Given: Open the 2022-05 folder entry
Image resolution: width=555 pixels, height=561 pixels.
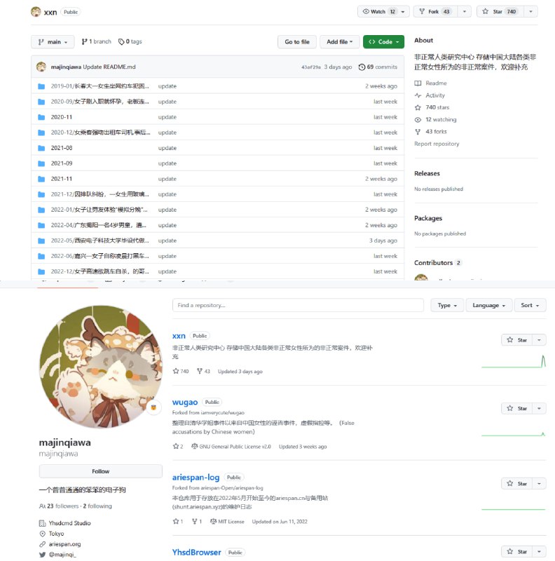Looking at the screenshot, I should 100,241.
